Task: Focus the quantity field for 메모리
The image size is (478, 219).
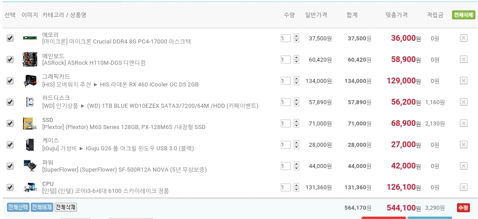Action: tap(285, 38)
